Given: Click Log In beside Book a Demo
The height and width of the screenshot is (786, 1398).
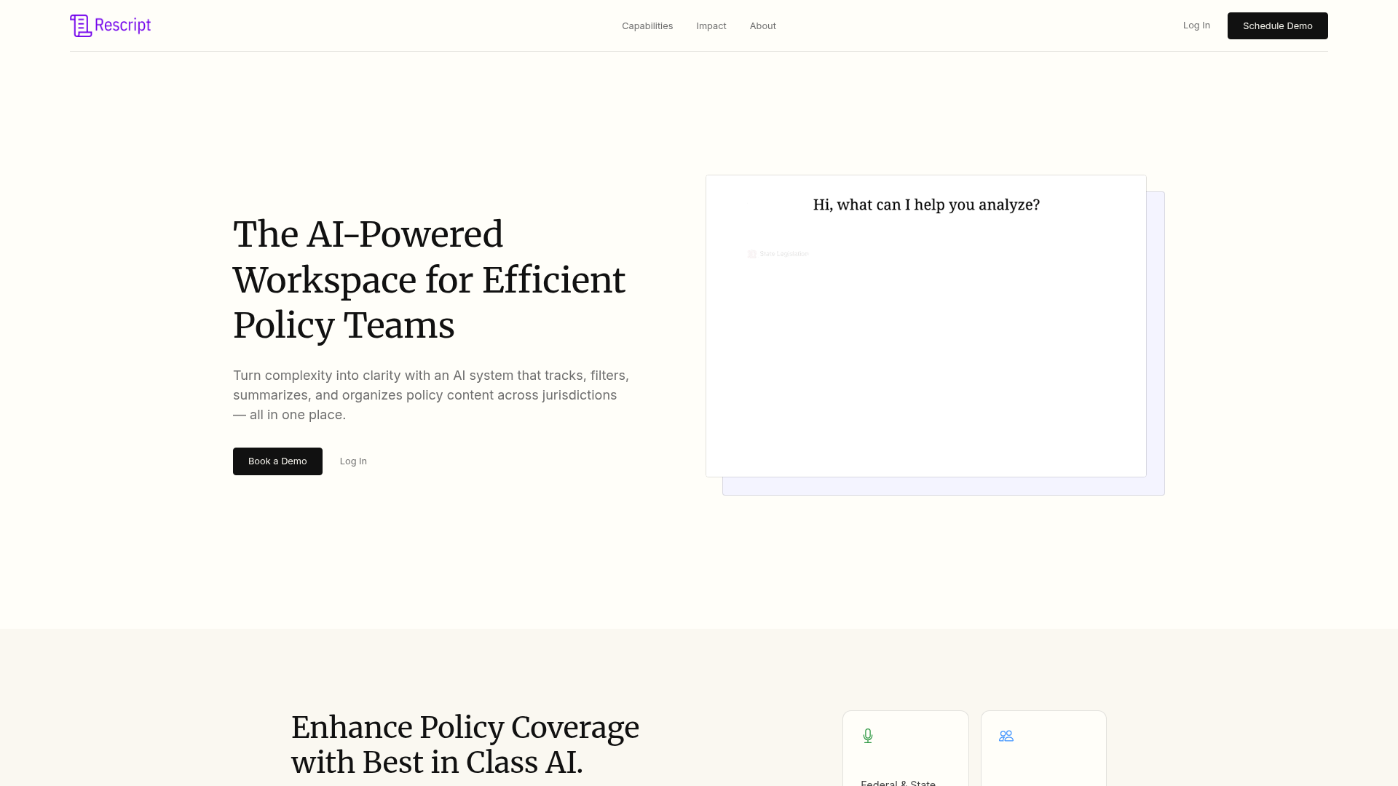Looking at the screenshot, I should tap(353, 461).
